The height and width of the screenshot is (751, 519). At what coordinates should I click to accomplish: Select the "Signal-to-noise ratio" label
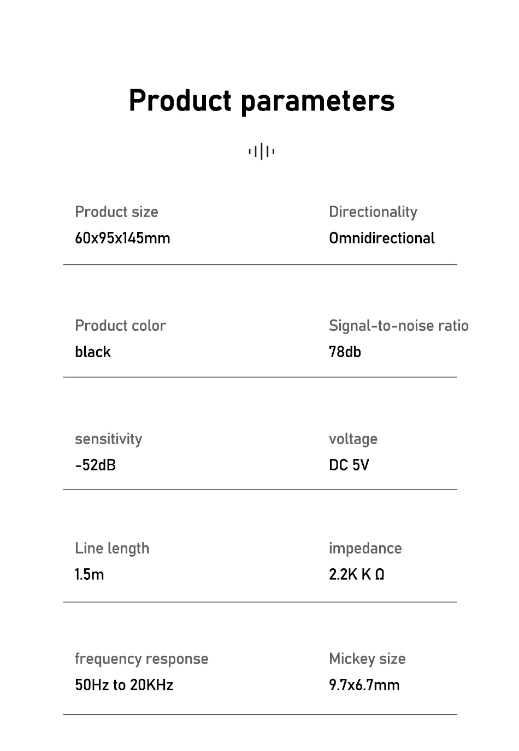click(x=398, y=326)
